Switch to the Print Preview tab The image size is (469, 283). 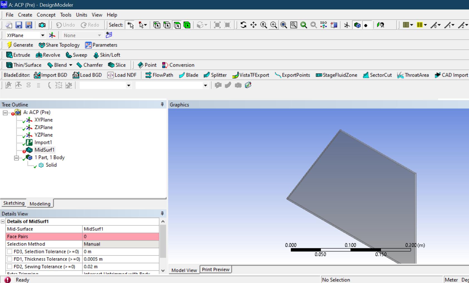[x=216, y=270]
